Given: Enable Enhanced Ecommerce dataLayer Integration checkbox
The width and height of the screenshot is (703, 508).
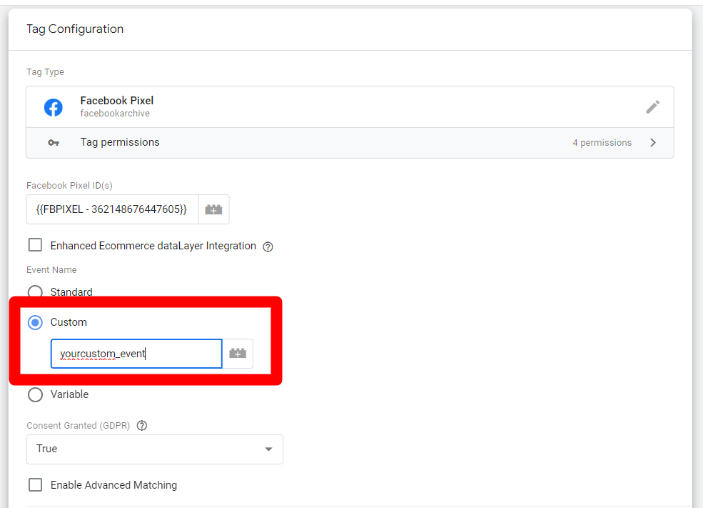Looking at the screenshot, I should pos(35,245).
